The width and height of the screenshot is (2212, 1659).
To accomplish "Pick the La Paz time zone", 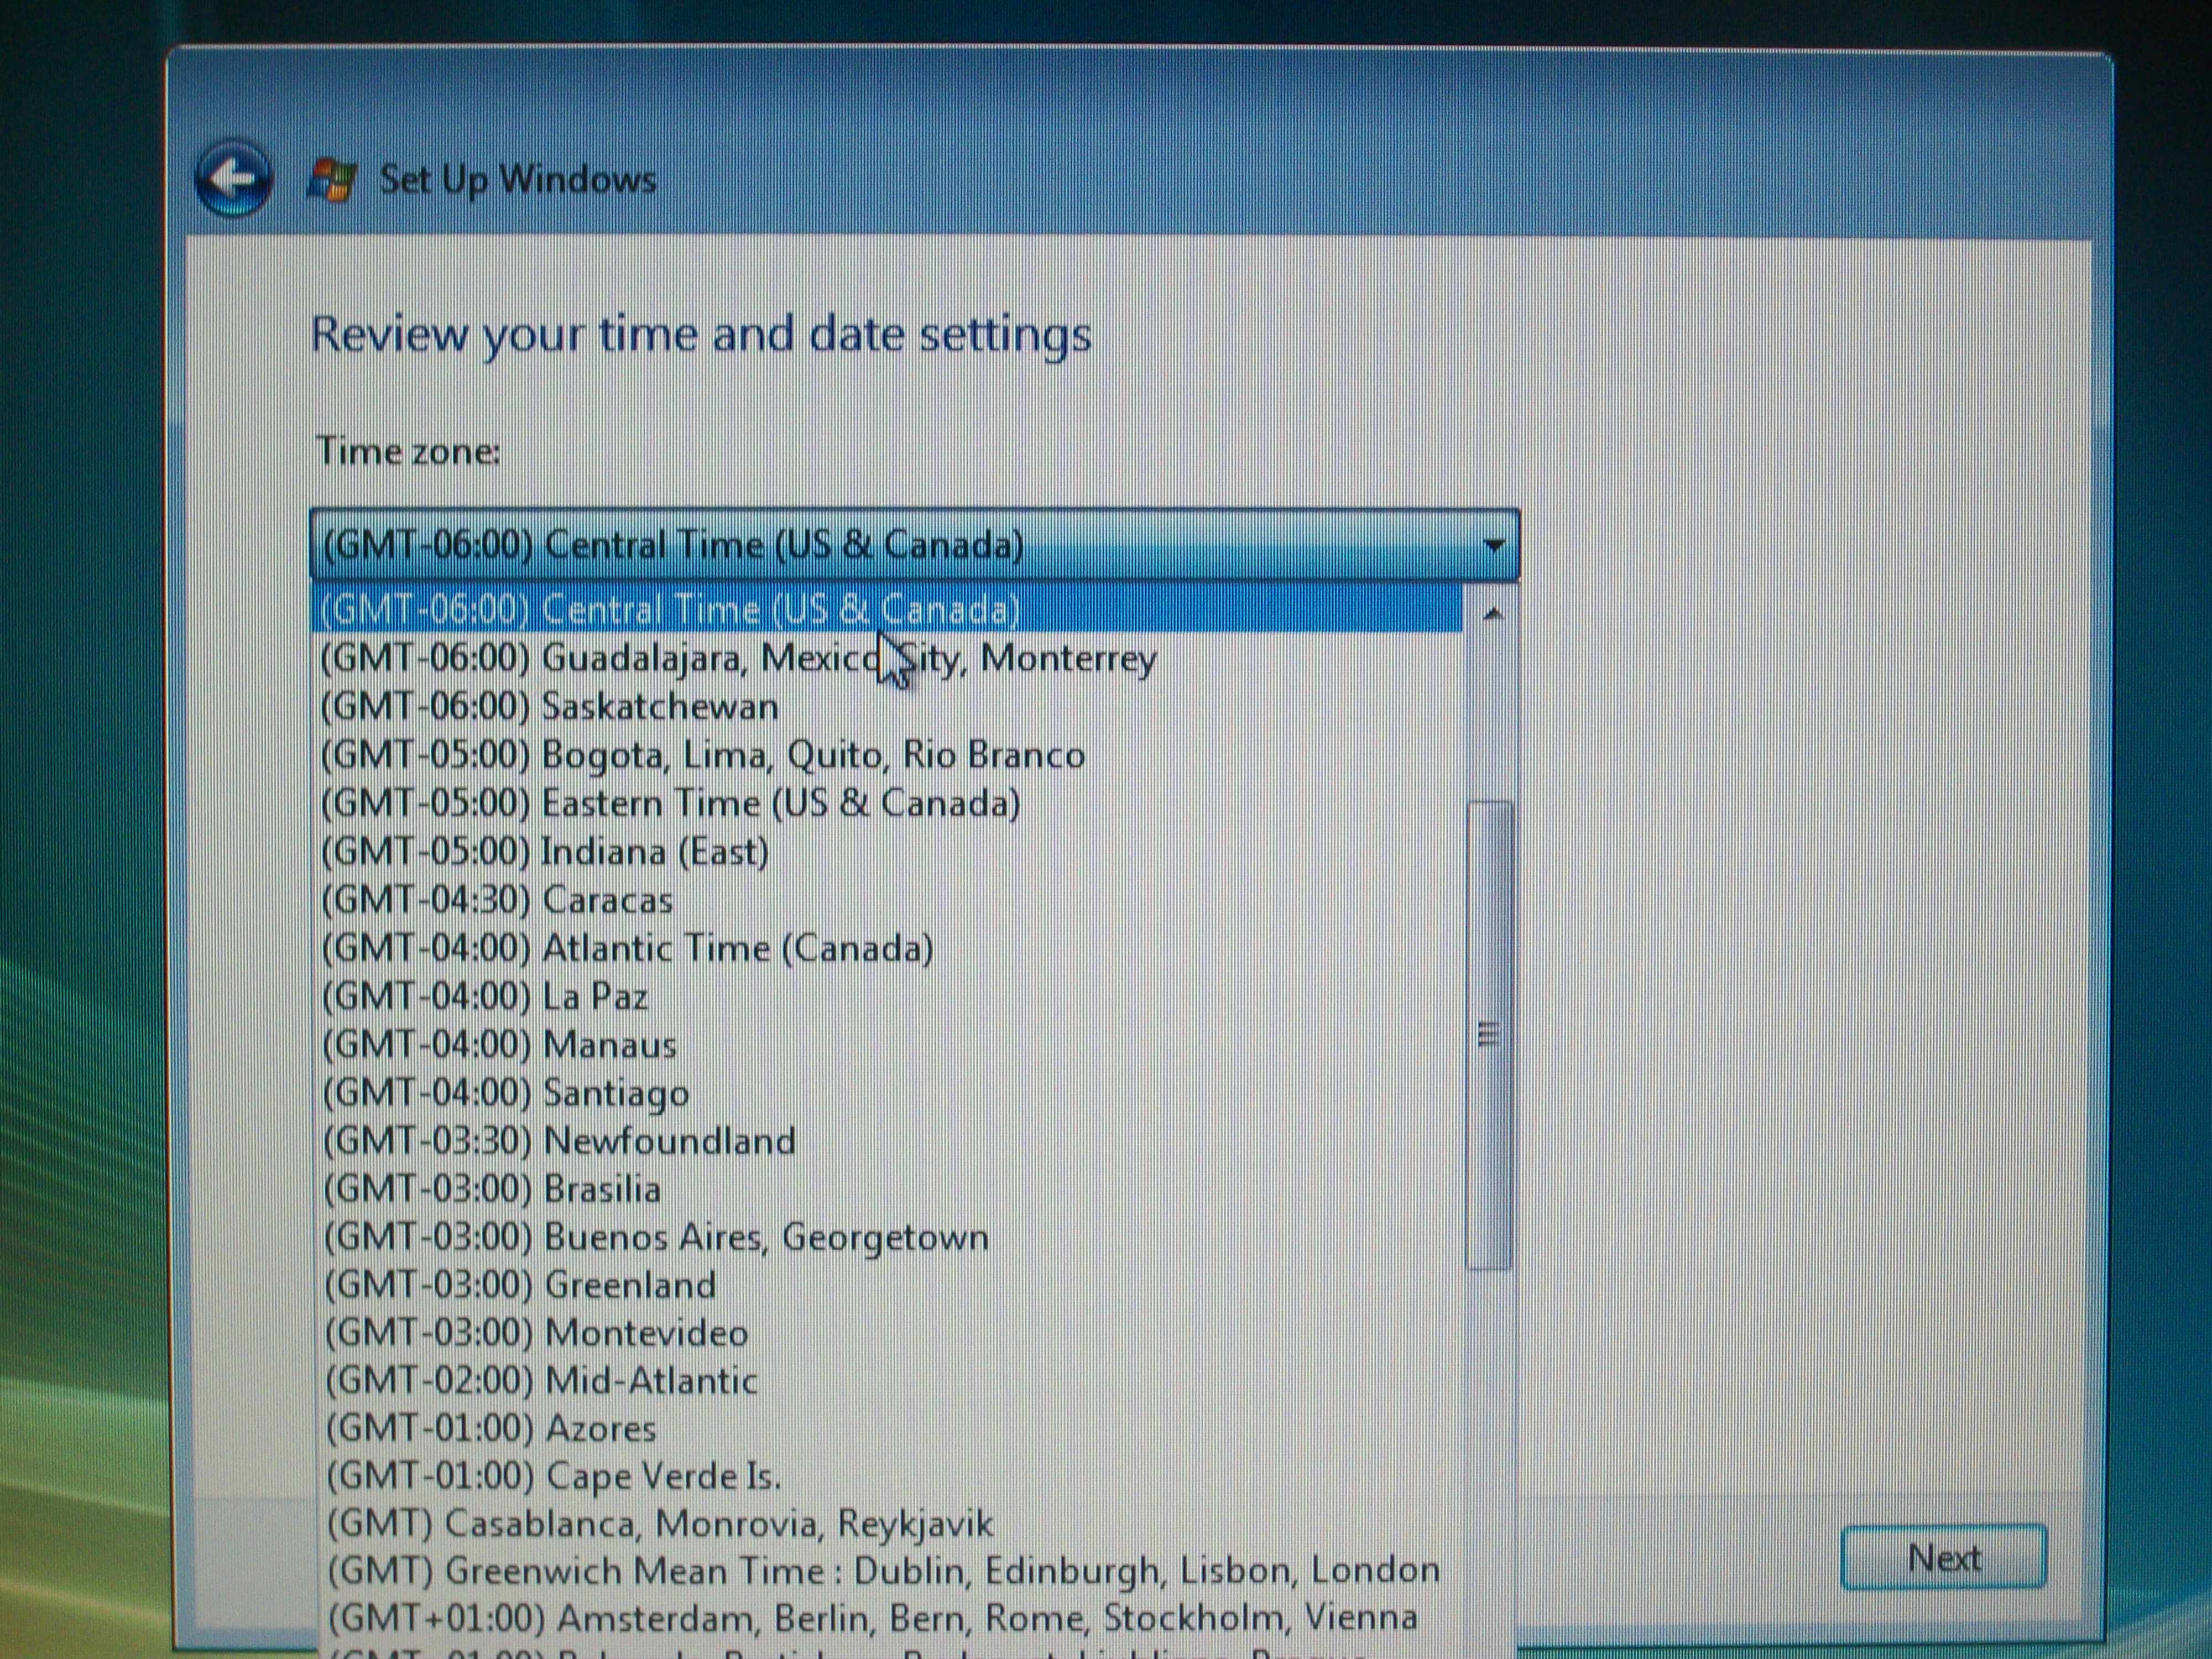I will tap(888, 996).
